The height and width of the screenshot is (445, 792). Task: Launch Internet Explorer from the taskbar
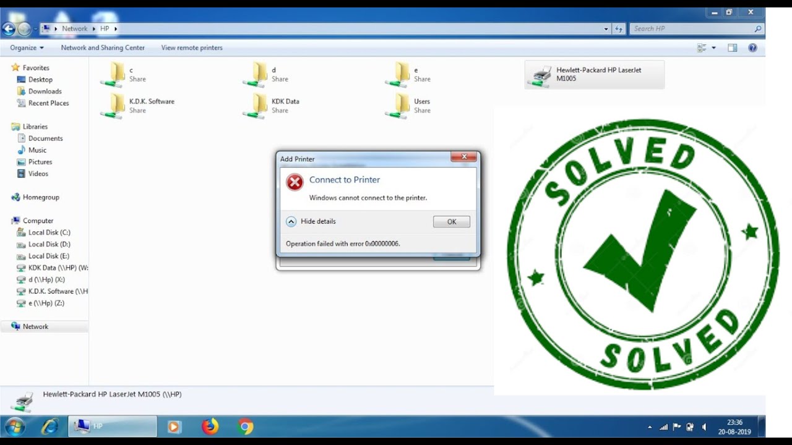click(x=49, y=426)
